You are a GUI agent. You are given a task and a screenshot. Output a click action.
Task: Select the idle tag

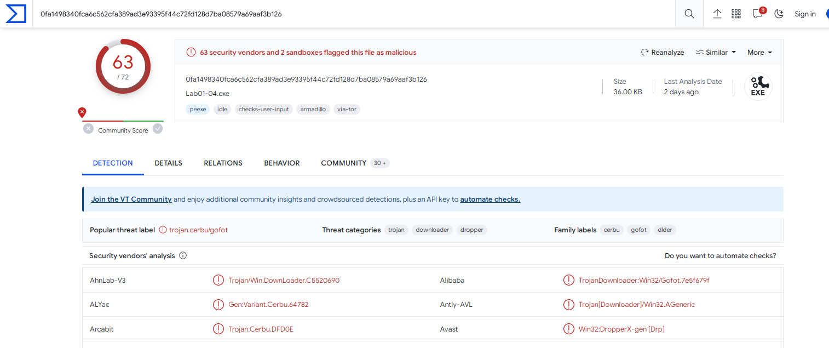point(222,109)
